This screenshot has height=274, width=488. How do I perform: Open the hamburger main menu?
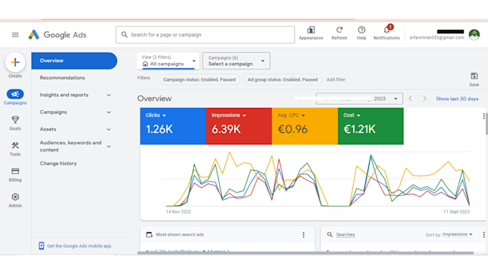(15, 35)
